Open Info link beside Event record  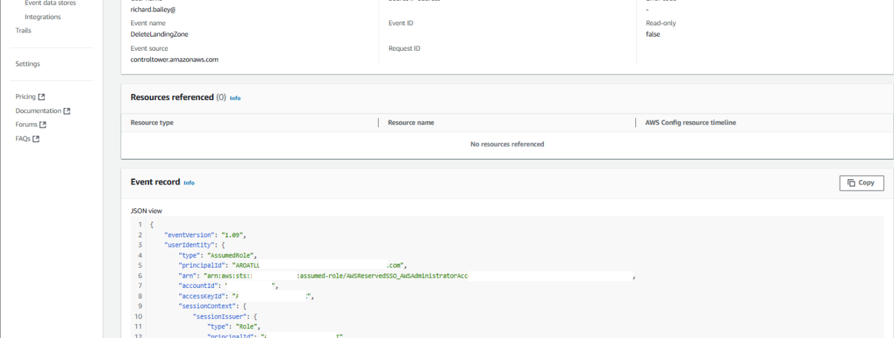189,183
